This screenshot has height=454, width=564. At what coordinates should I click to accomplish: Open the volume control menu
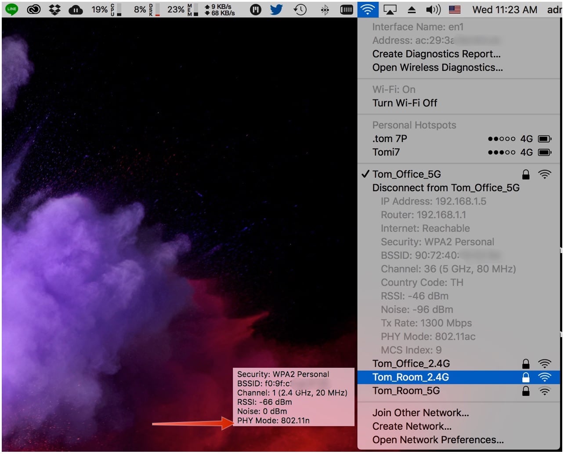click(x=434, y=9)
